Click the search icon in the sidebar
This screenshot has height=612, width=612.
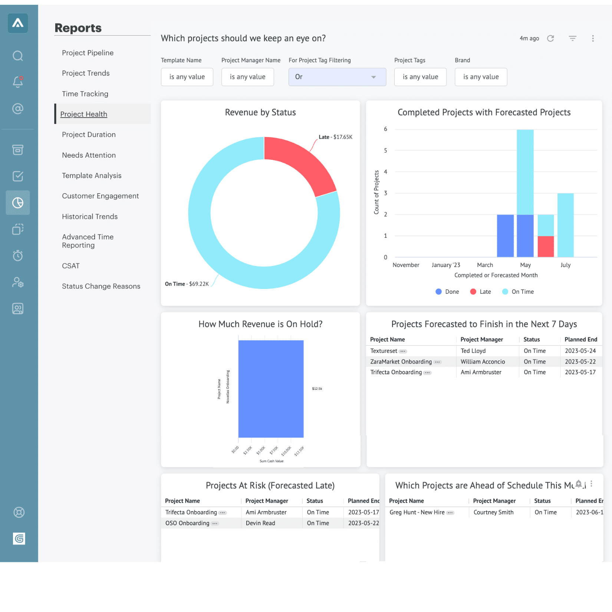tap(18, 56)
